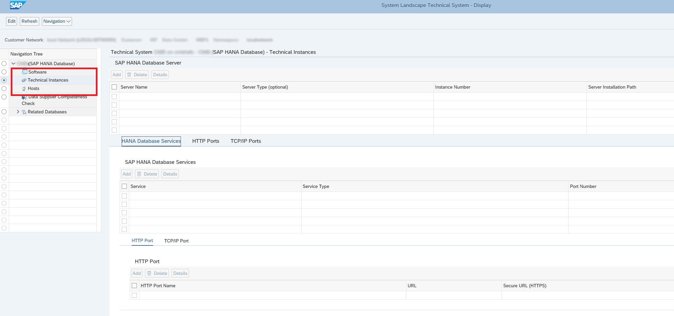Click the Secure URL (HTTPS) column header
674x316 pixels.
tap(588, 286)
